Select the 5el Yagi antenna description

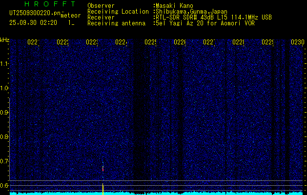point(205,23)
